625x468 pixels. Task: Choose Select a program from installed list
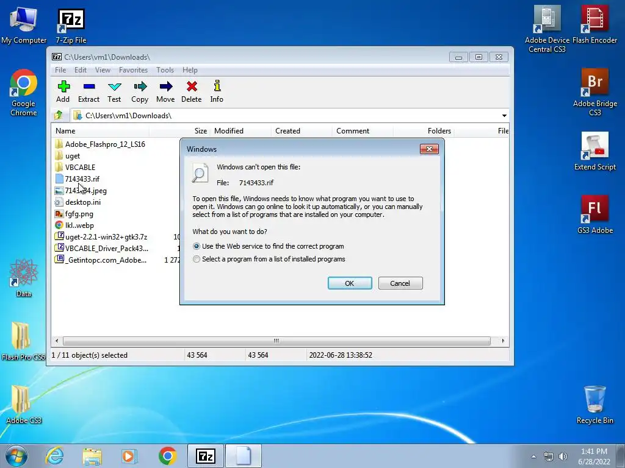[269, 259]
